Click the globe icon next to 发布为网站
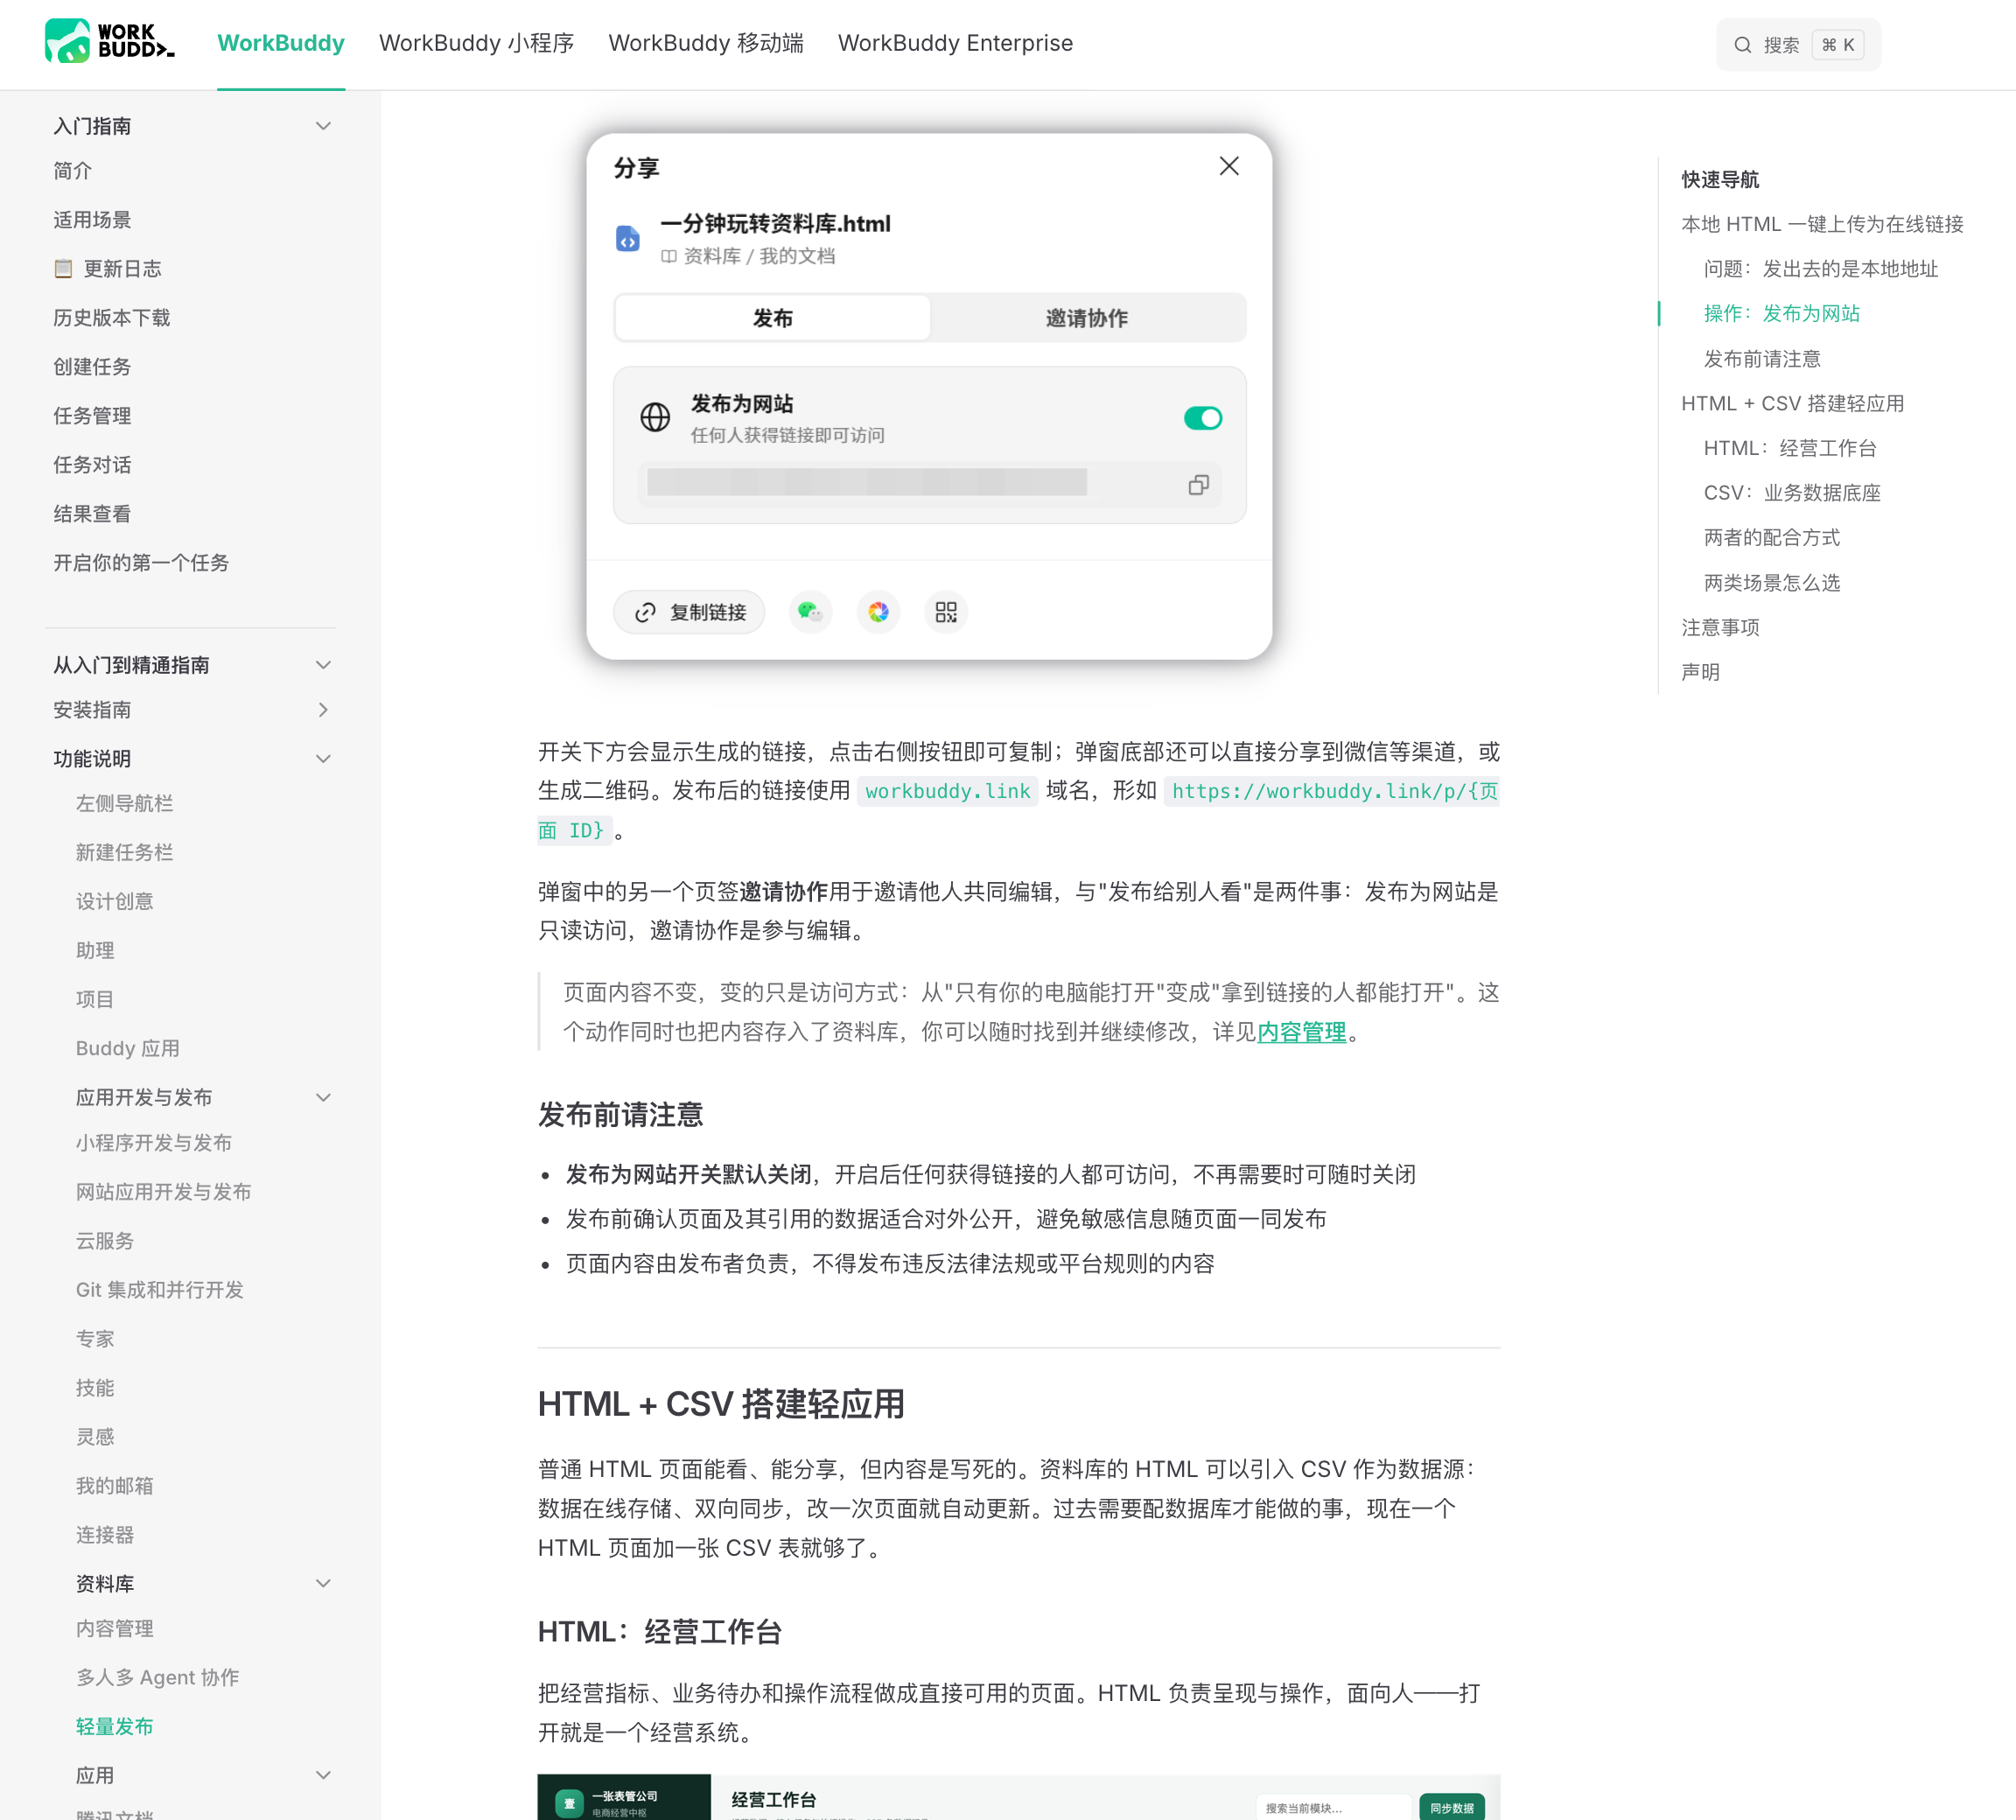This screenshot has height=1820, width=2016. [x=655, y=417]
